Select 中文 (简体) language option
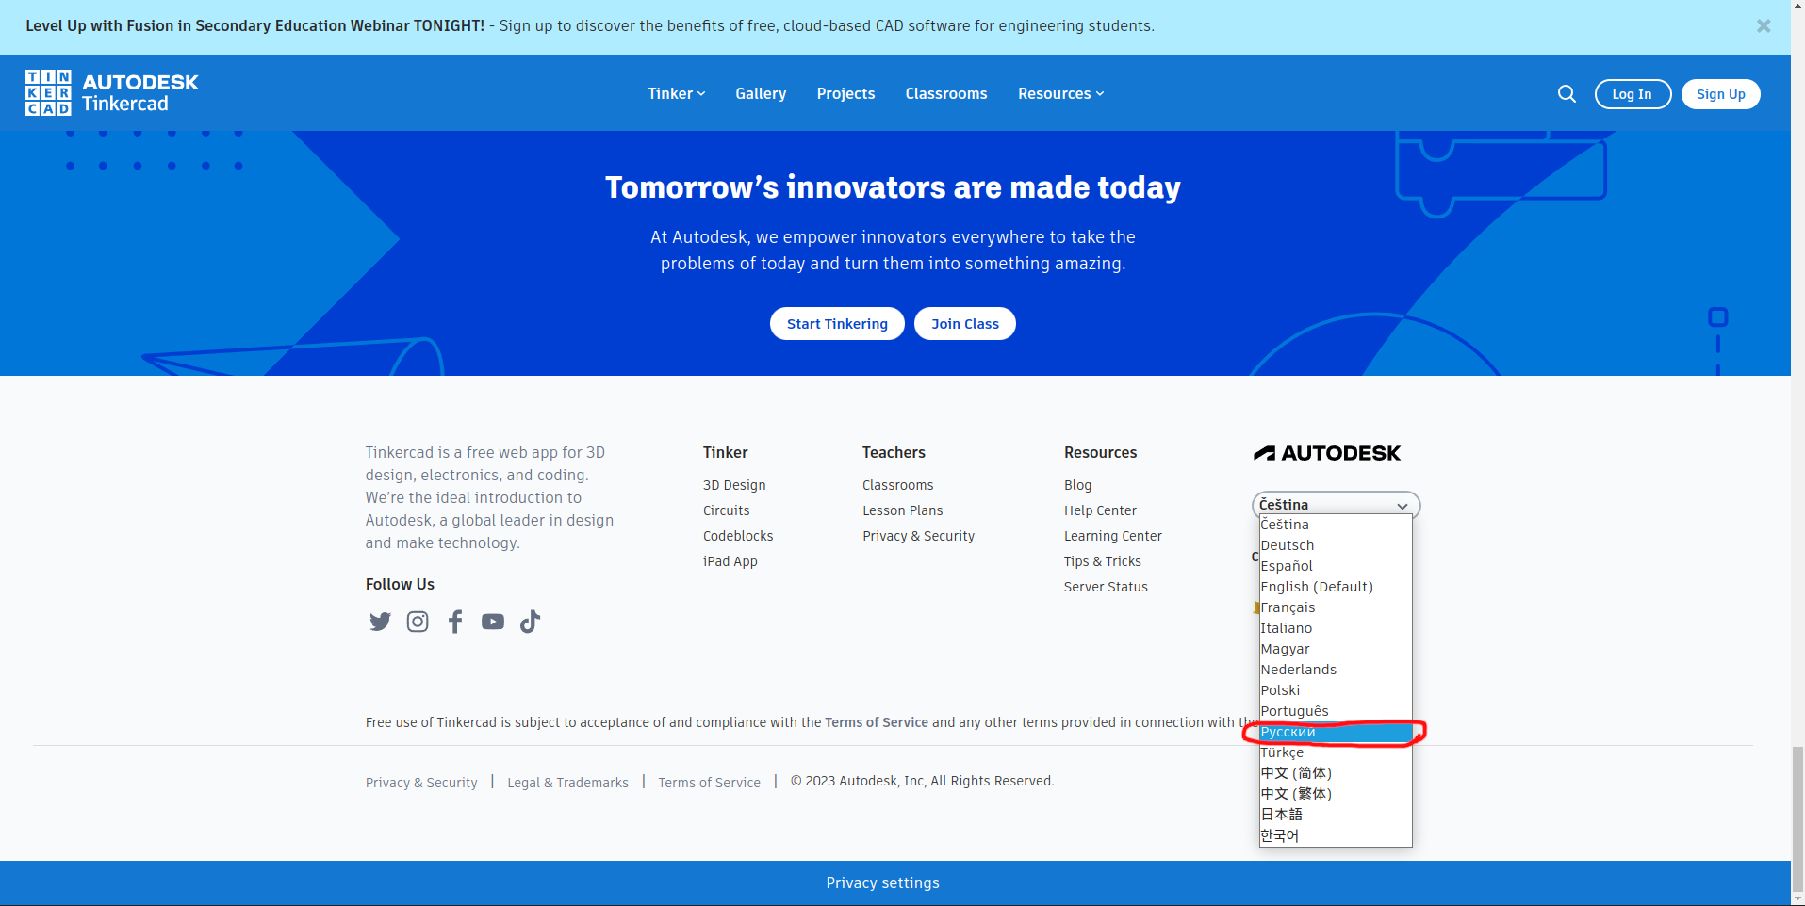The image size is (1805, 906). [1336, 773]
